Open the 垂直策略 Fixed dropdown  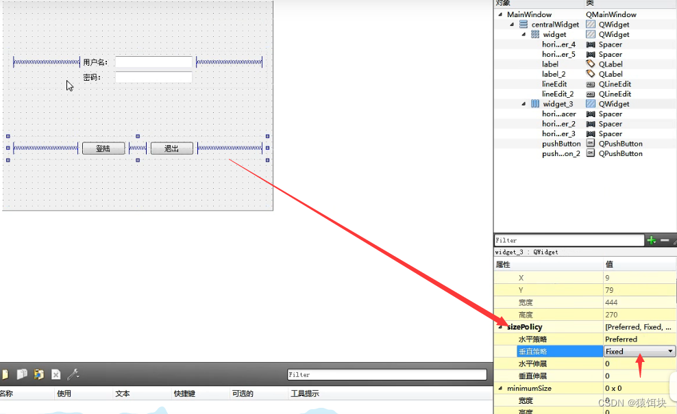coord(639,351)
